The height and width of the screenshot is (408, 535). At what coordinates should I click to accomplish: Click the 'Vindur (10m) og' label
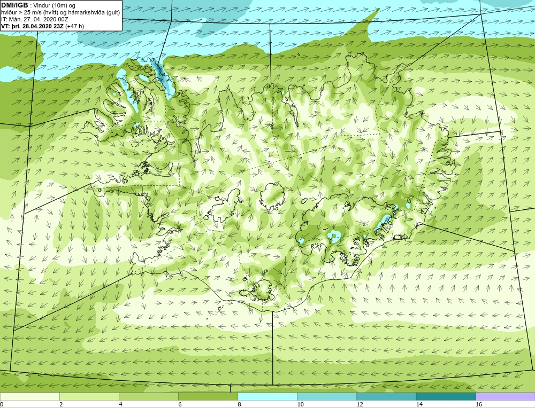tap(55, 6)
